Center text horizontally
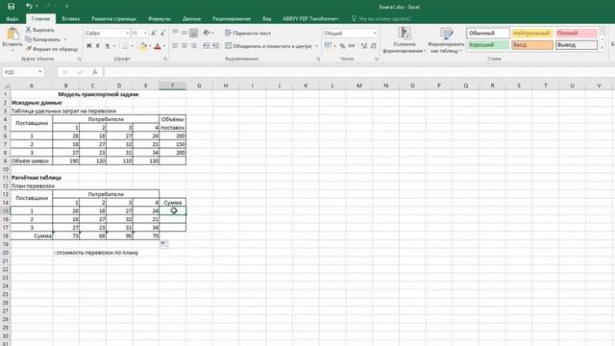Image resolution: width=615 pixels, height=346 pixels. [184, 46]
